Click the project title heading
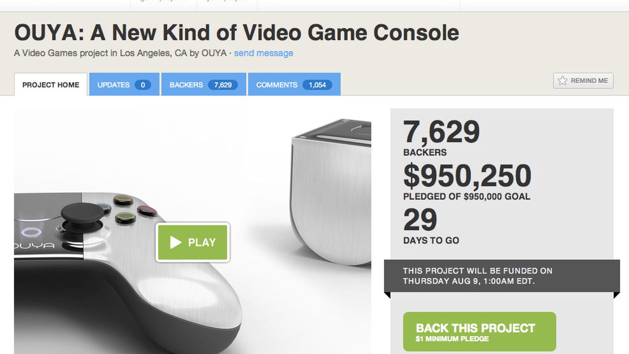Viewport: 629px width, 354px height. pos(237,33)
